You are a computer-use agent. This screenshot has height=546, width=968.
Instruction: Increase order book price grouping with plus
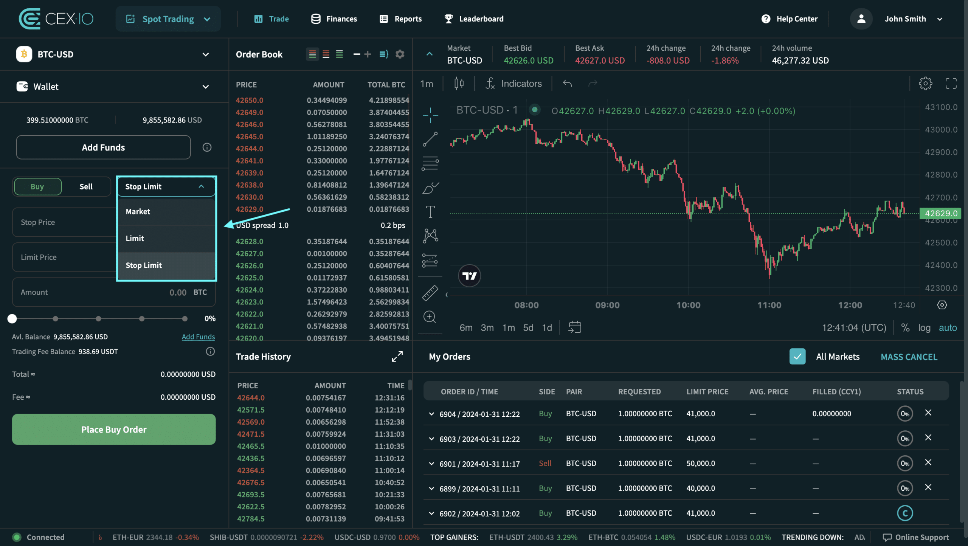coord(368,54)
